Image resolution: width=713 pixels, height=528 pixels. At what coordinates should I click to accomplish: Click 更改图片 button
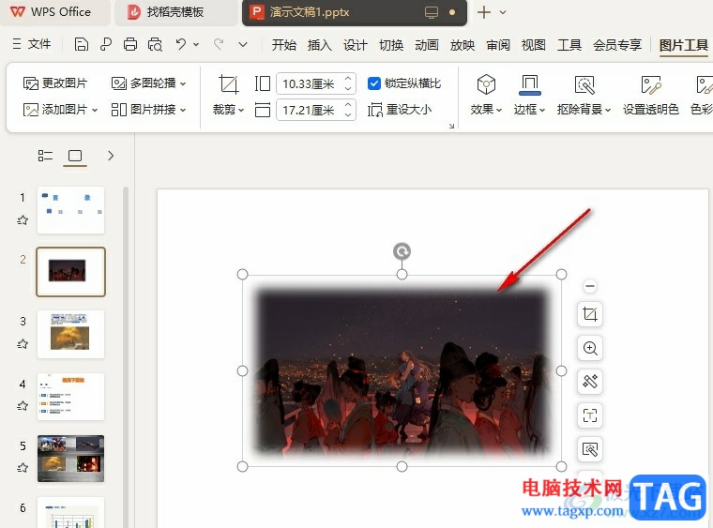(x=55, y=83)
